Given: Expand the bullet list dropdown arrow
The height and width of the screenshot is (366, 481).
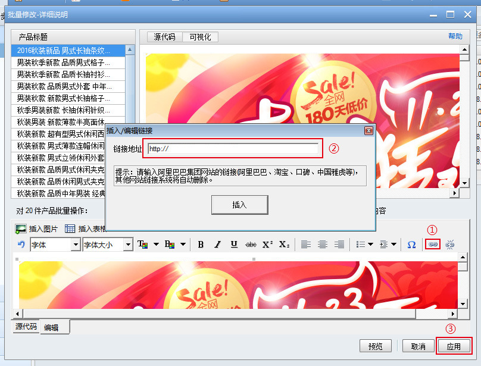Looking at the screenshot, I should [x=370, y=245].
